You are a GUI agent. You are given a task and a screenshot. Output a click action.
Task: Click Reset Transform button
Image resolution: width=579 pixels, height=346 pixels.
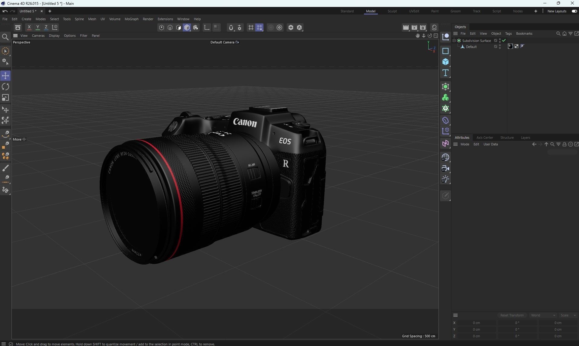pos(512,315)
